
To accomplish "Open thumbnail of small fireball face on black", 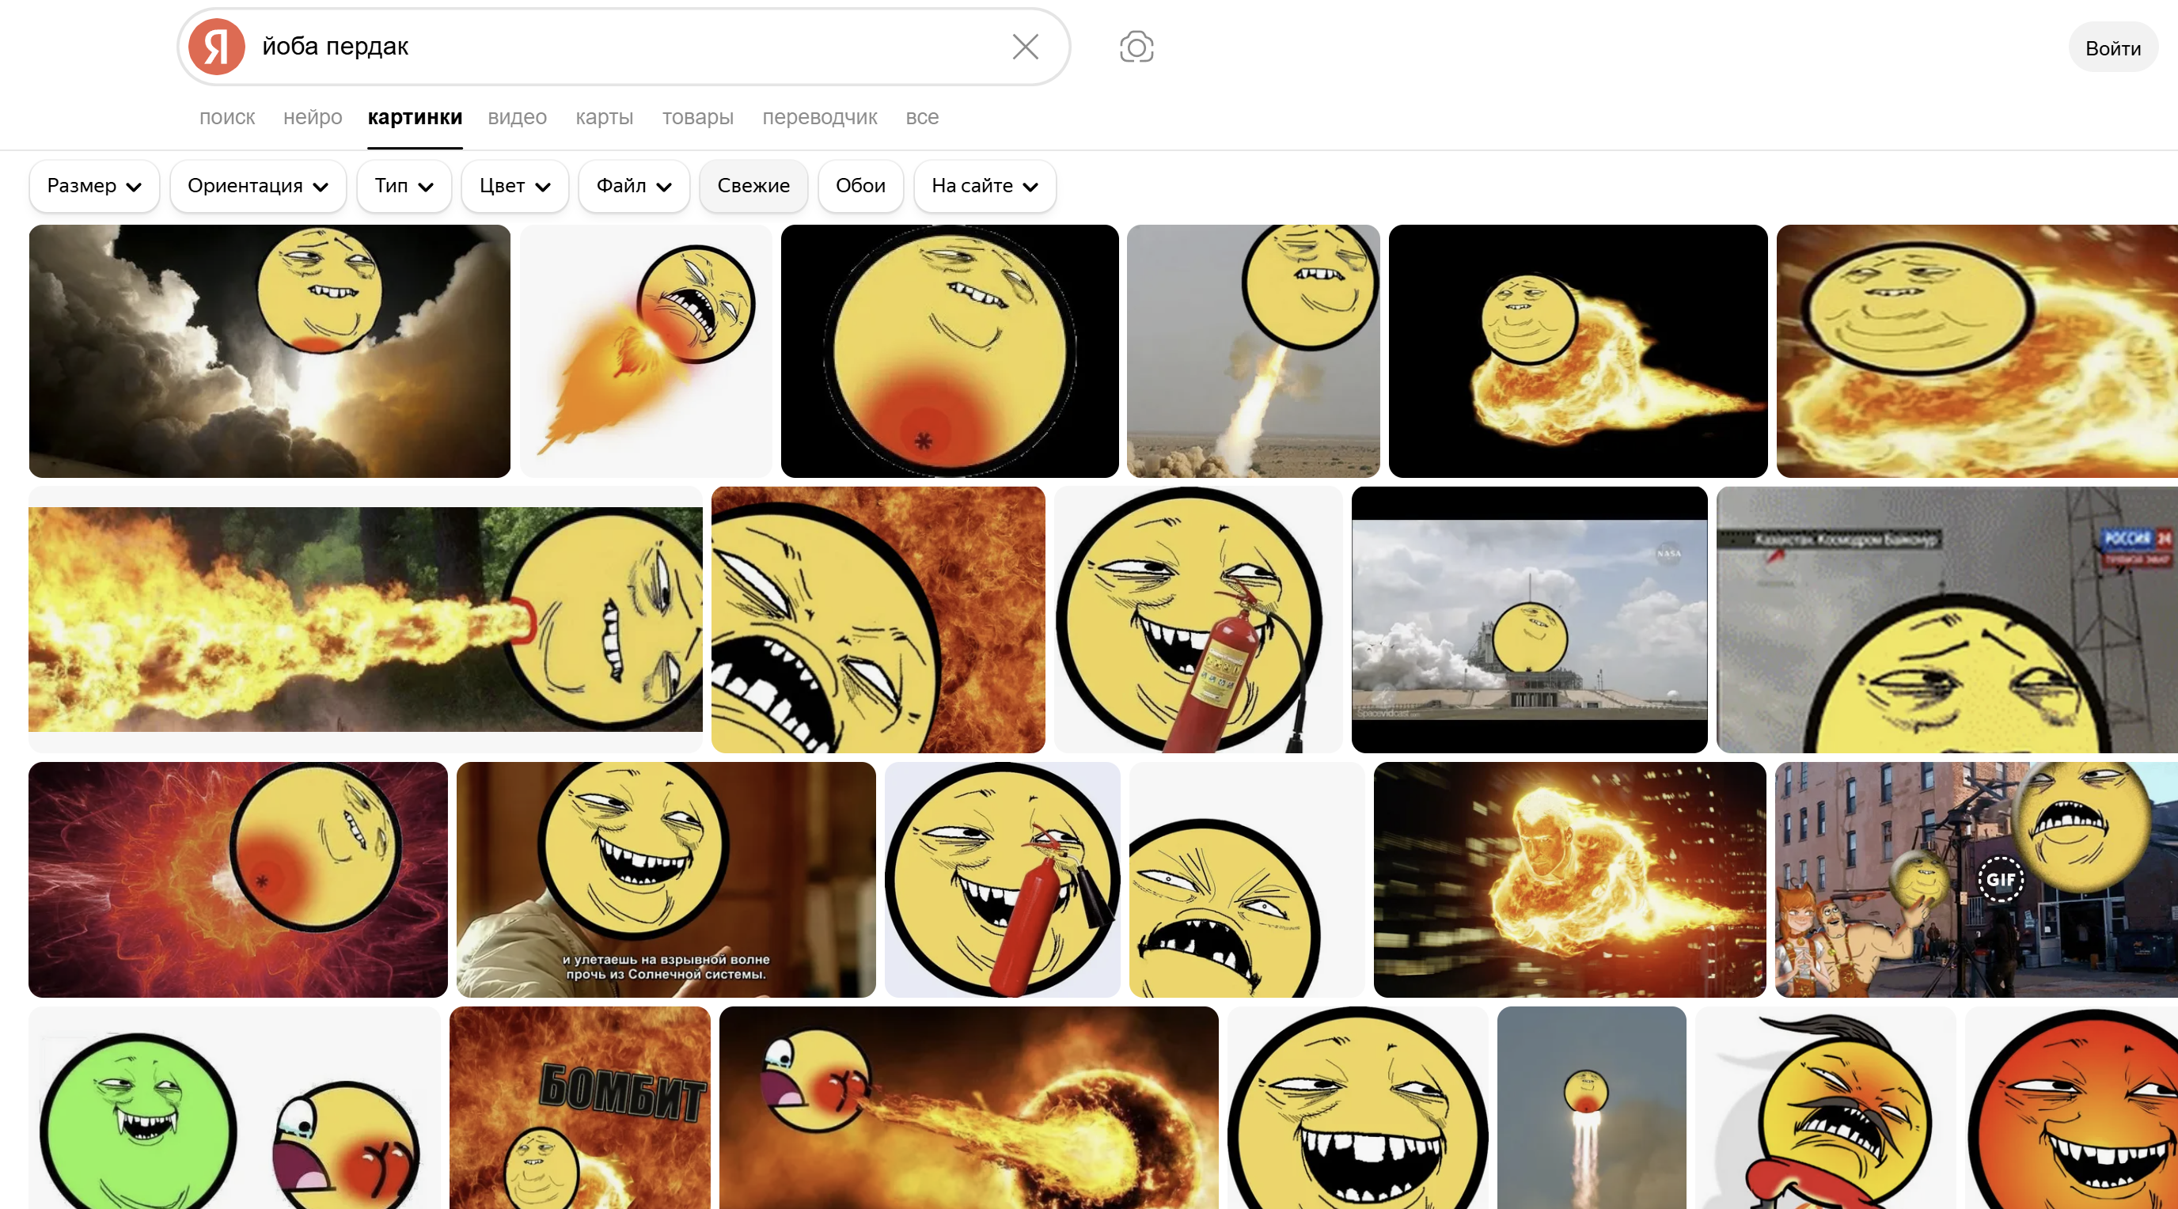I will coord(1577,351).
